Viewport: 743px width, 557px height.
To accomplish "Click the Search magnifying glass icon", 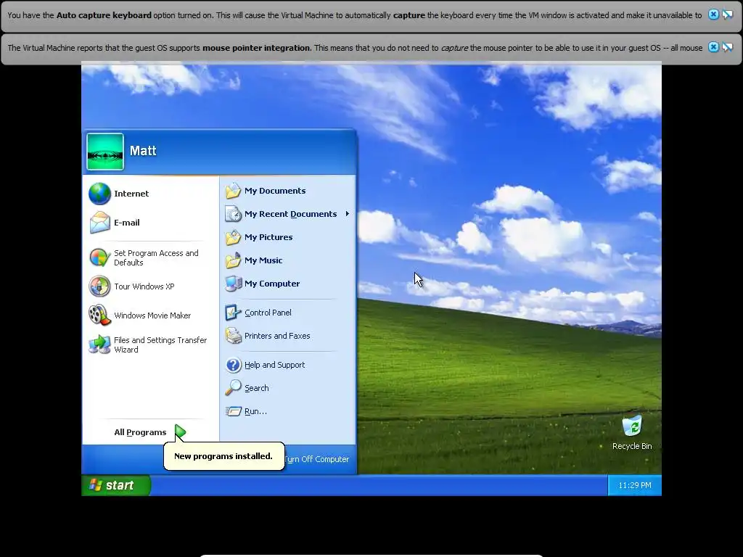I will [x=233, y=388].
